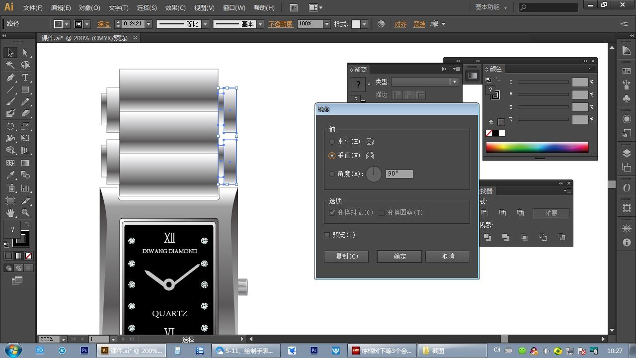Choose the Lasso tool
This screenshot has height=358, width=636.
coord(26,65)
